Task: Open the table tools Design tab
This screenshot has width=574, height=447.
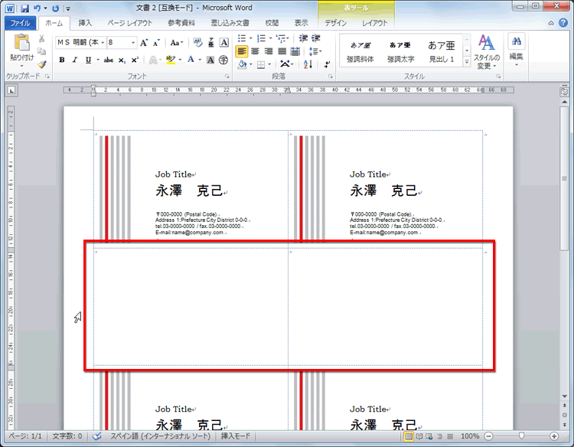Action: click(336, 23)
